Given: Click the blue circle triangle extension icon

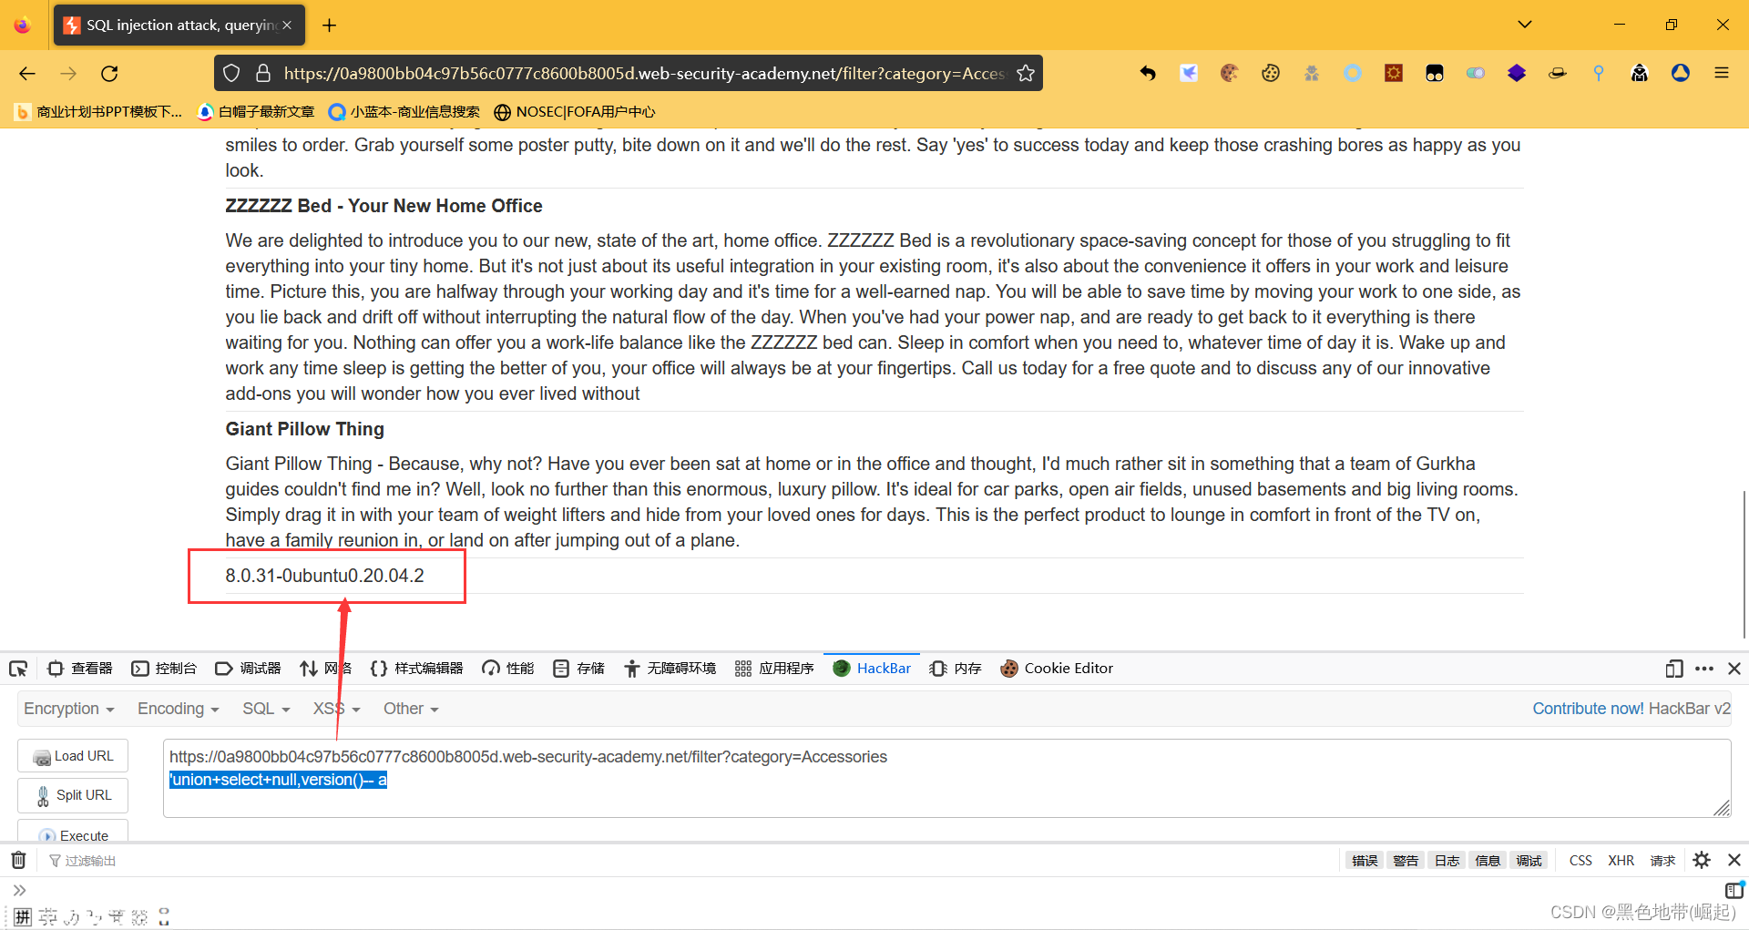Looking at the screenshot, I should [1681, 73].
